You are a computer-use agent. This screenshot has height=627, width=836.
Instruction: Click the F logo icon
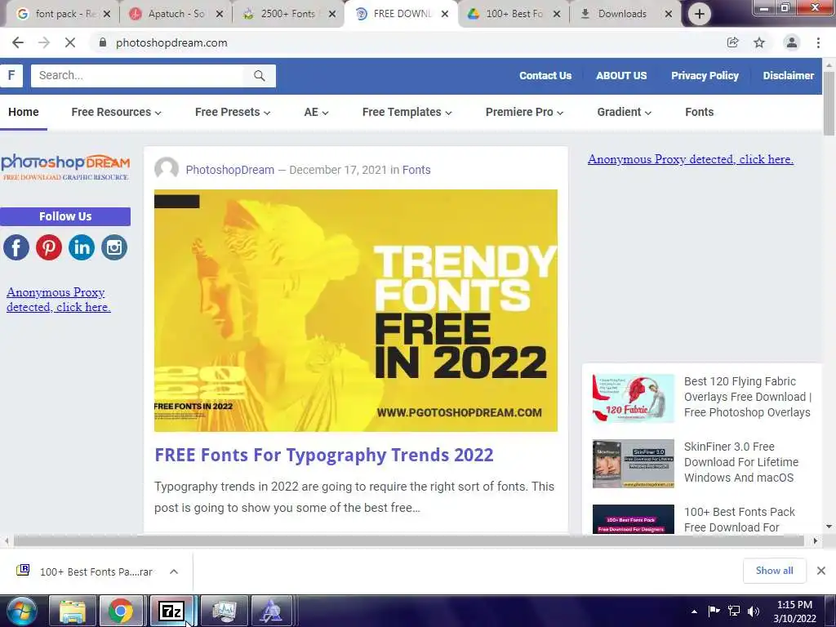click(11, 75)
